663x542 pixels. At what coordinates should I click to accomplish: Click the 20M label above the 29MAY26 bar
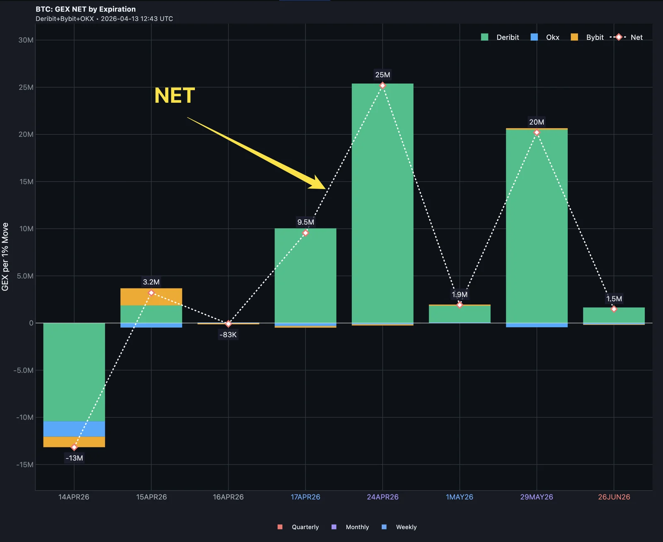pyautogui.click(x=537, y=122)
